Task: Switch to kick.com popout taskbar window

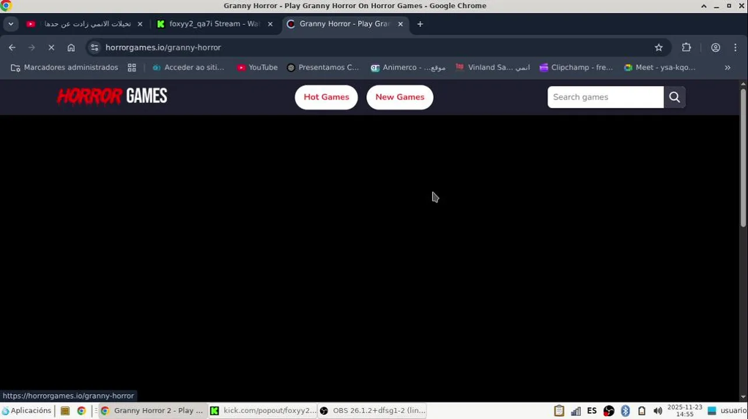Action: point(263,411)
